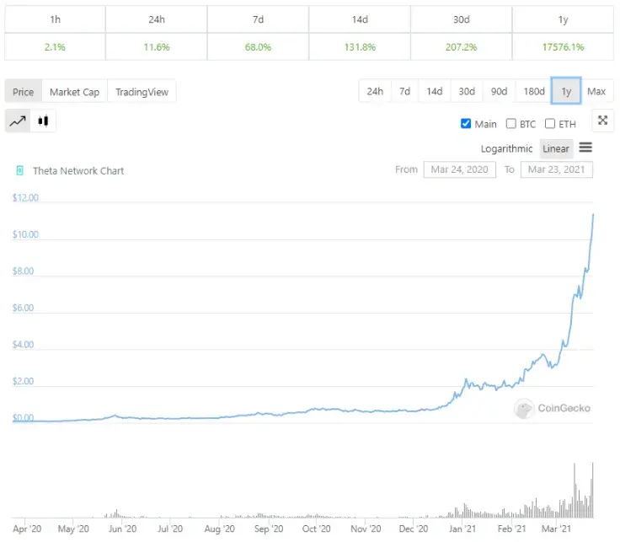Click the From date field

click(460, 169)
